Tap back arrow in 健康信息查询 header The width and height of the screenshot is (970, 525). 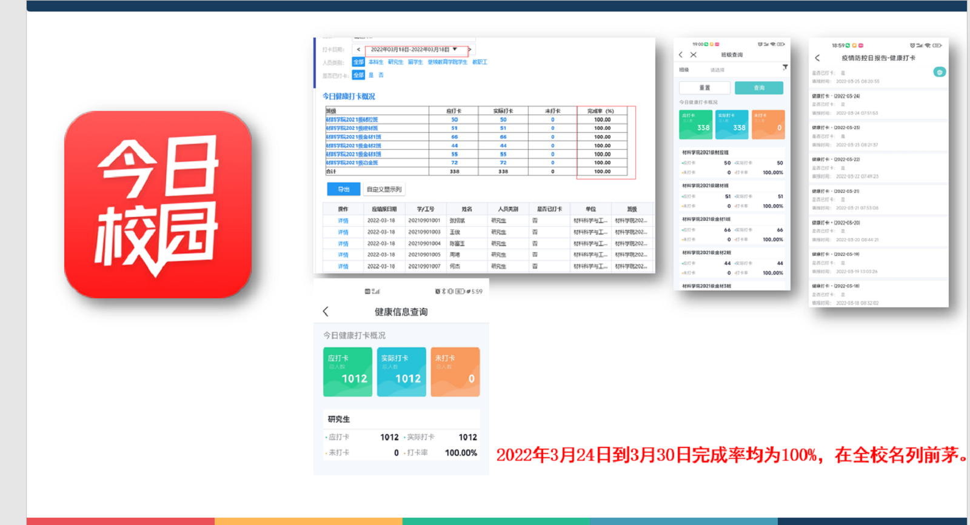click(326, 312)
